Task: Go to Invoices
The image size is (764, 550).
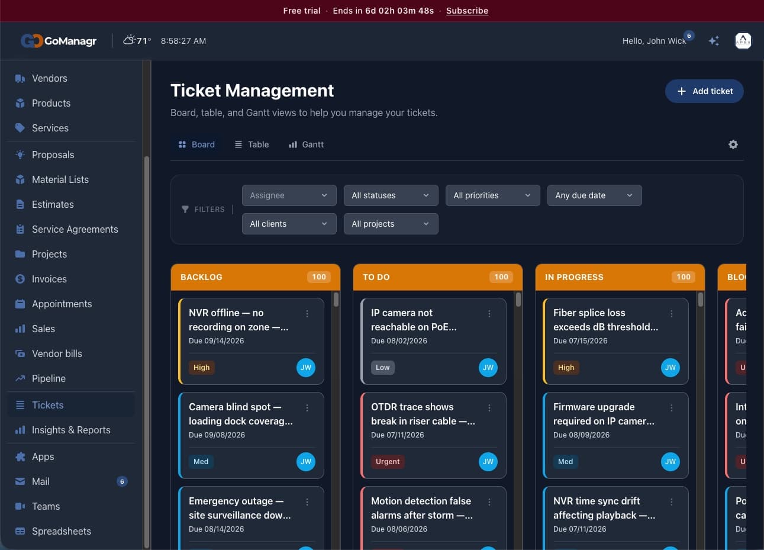Action: (x=71, y=279)
